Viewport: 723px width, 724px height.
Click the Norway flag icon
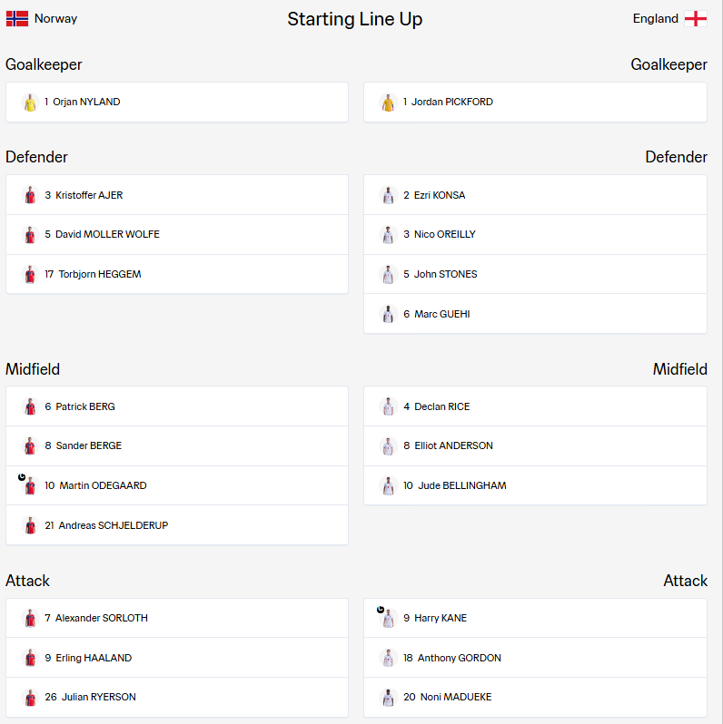coord(17,18)
